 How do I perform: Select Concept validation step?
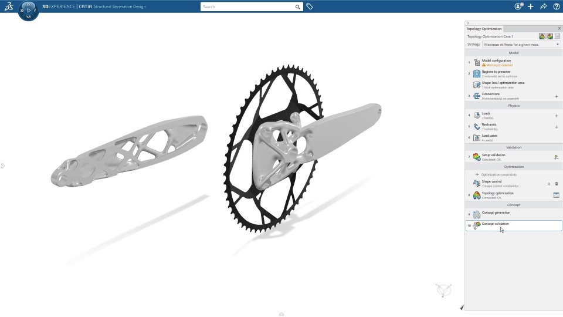pyautogui.click(x=514, y=225)
